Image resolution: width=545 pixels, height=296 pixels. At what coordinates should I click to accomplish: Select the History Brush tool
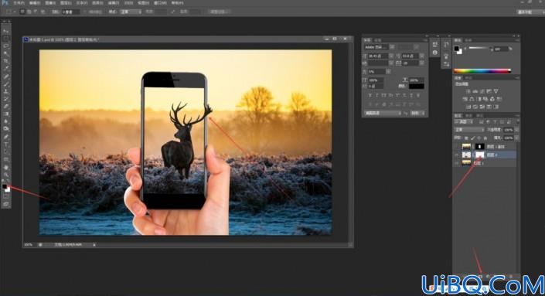[x=6, y=99]
